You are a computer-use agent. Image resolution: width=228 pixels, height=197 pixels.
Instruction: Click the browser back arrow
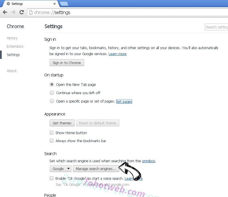click(x=5, y=12)
